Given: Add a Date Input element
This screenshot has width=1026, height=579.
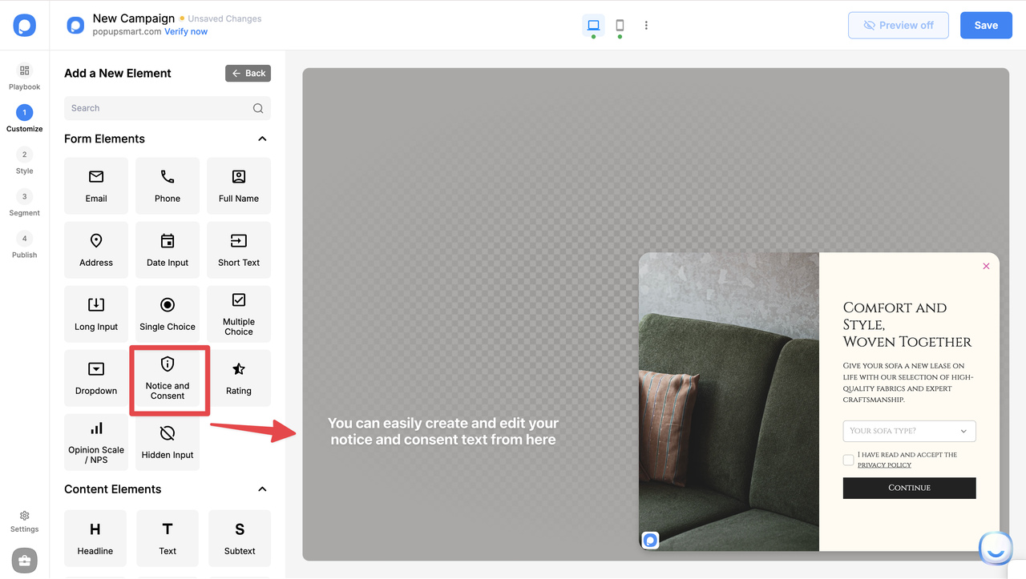Looking at the screenshot, I should 167,249.
